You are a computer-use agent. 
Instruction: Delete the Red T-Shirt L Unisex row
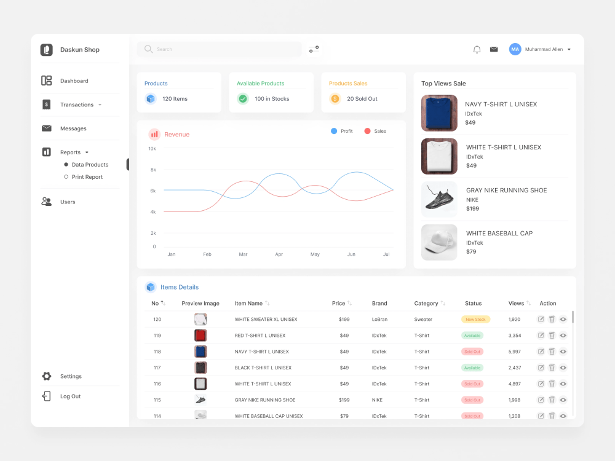pos(552,336)
